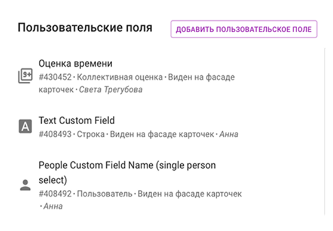Click the author Анна under Text Custom Field
Viewport: 333px width, 231px height.
tap(229, 134)
